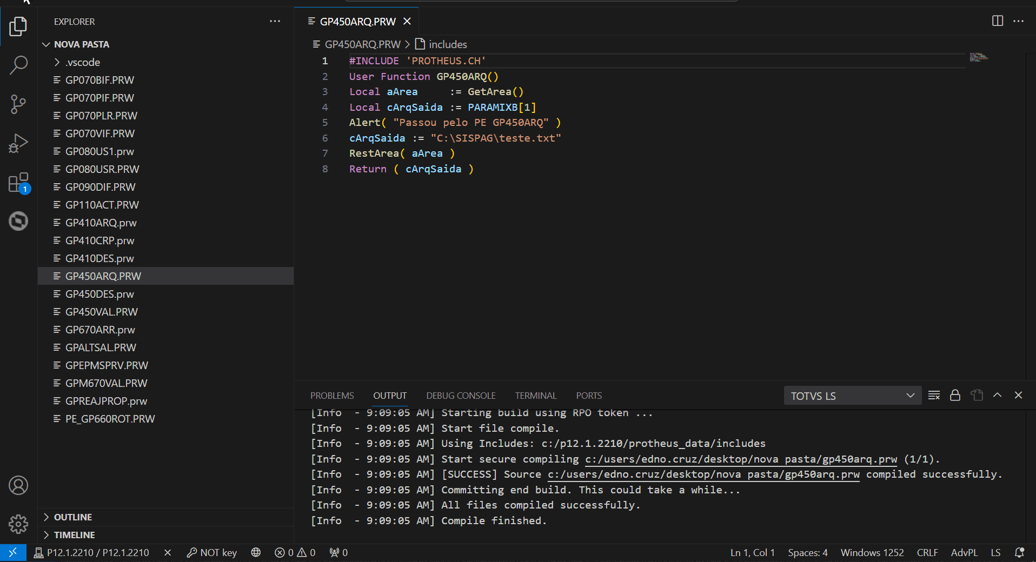This screenshot has width=1036, height=562.
Task: Open gp450arq.prw link in SUCCESS line
Action: pos(703,474)
